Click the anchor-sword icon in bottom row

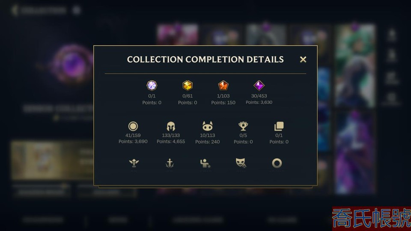170,163
